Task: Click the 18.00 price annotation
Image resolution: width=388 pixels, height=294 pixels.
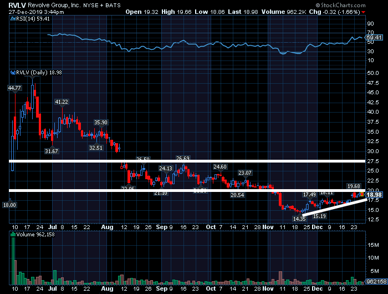Action: [x=9, y=205]
